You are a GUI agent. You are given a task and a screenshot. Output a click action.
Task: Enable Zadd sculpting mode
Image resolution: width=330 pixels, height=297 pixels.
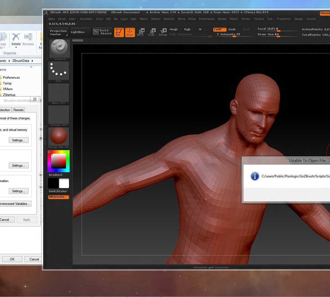pyautogui.click(x=220, y=29)
